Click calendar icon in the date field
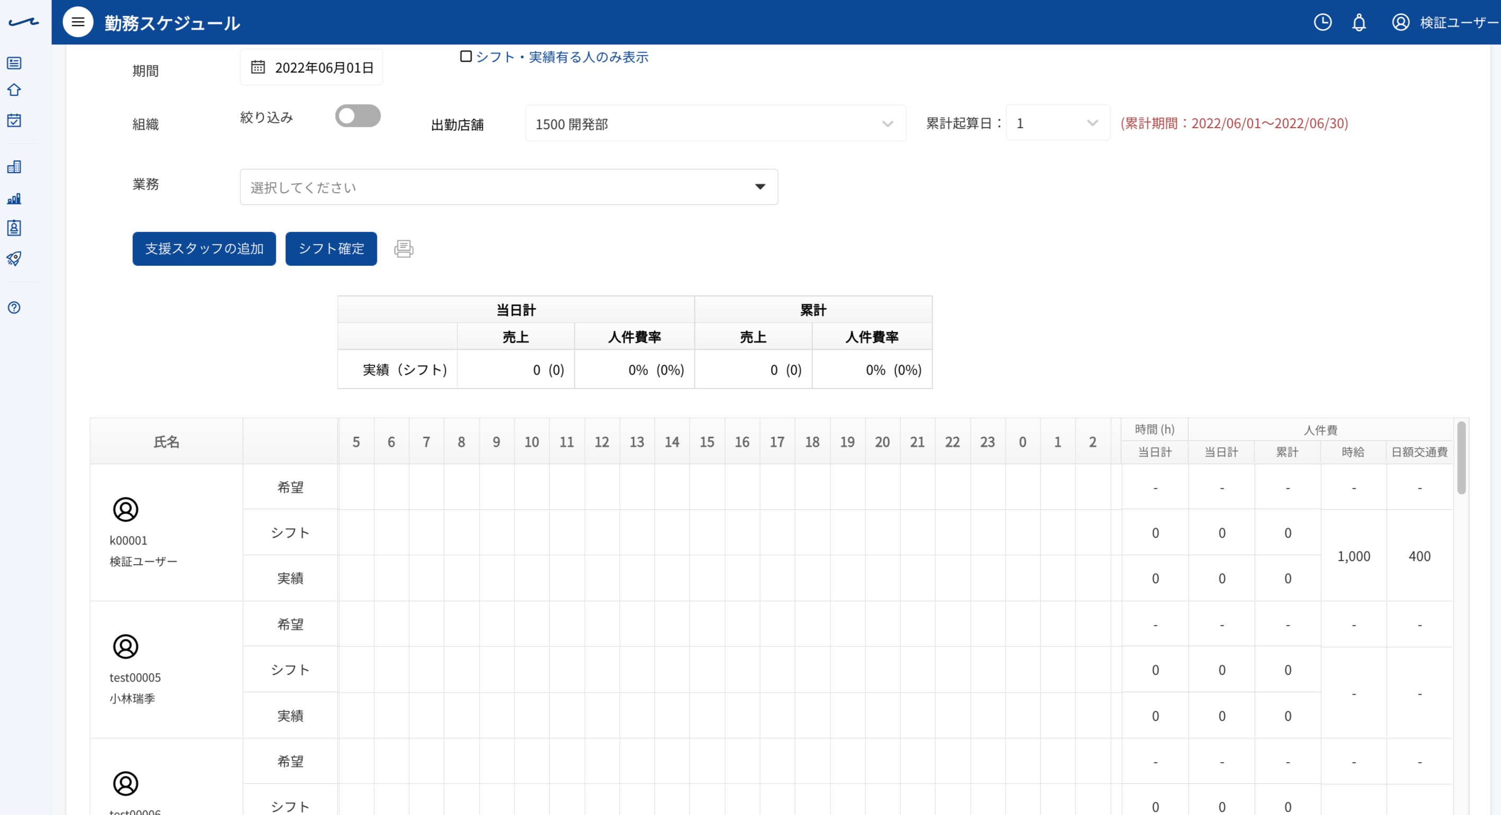The height and width of the screenshot is (815, 1501). tap(258, 67)
